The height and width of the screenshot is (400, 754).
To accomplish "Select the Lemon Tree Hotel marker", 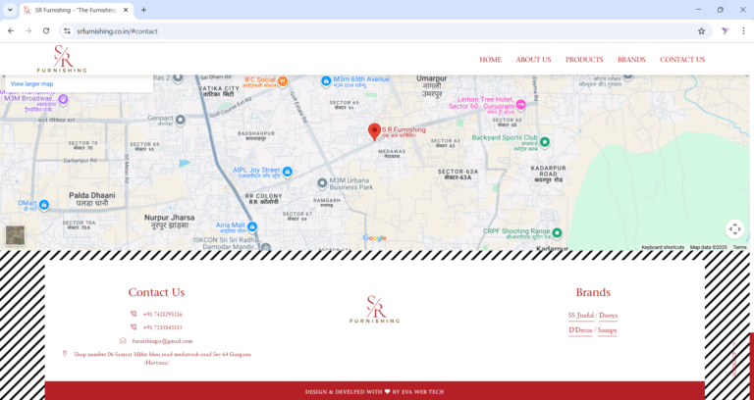I will click(520, 104).
